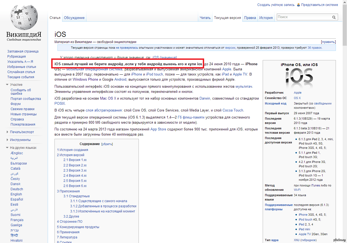Click the 36 правок link
The image size is (347, 243).
click(314, 48)
